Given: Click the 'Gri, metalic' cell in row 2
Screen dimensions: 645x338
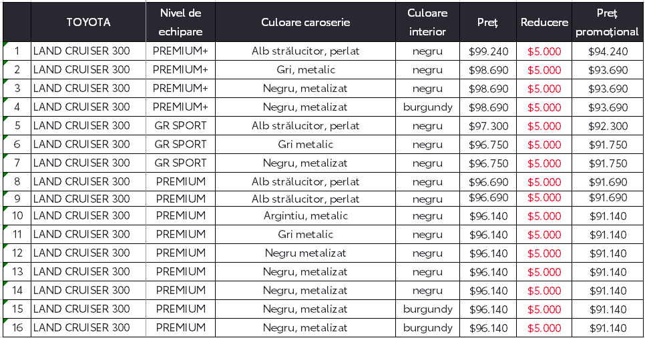Looking at the screenshot, I should [x=305, y=70].
